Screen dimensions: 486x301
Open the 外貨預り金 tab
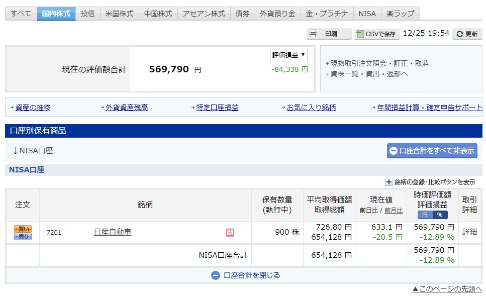[x=278, y=14]
